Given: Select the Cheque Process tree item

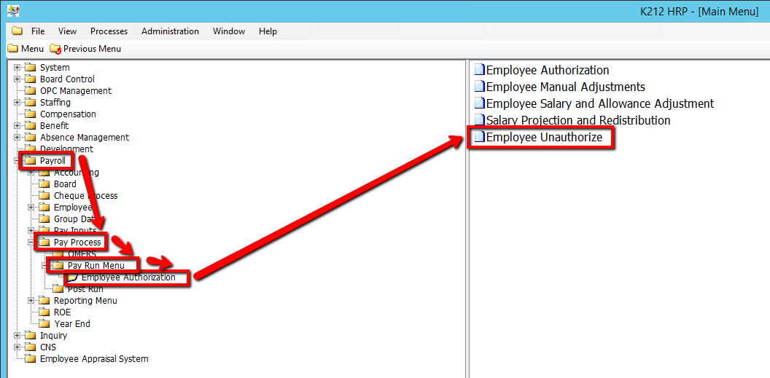Looking at the screenshot, I should (85, 196).
